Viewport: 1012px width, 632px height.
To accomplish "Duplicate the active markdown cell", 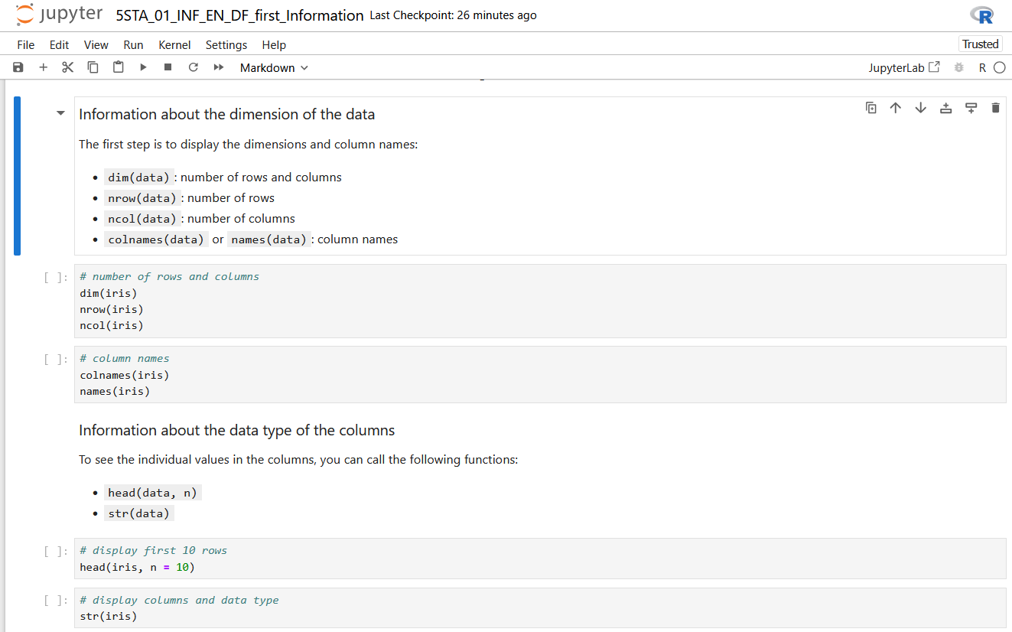I will 870,108.
